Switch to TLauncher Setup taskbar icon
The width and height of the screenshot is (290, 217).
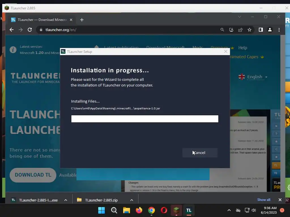point(189,210)
